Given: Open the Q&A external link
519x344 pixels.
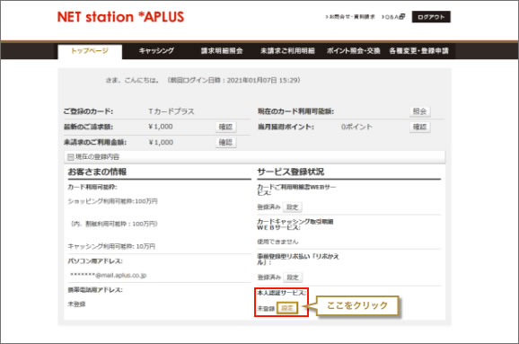Looking at the screenshot, I should point(393,16).
